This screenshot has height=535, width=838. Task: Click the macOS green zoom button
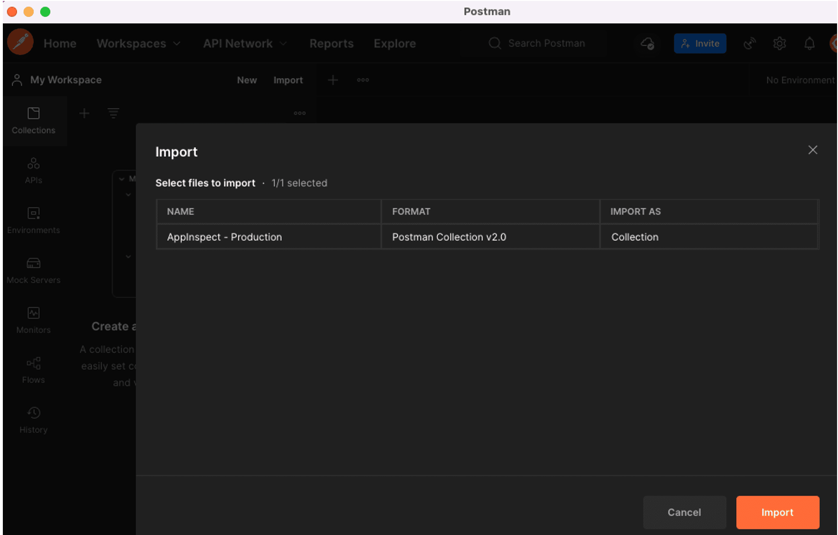coord(45,12)
